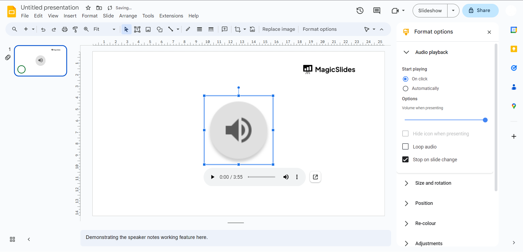
Task: Click the open audio in new tab icon
Action: 315,177
